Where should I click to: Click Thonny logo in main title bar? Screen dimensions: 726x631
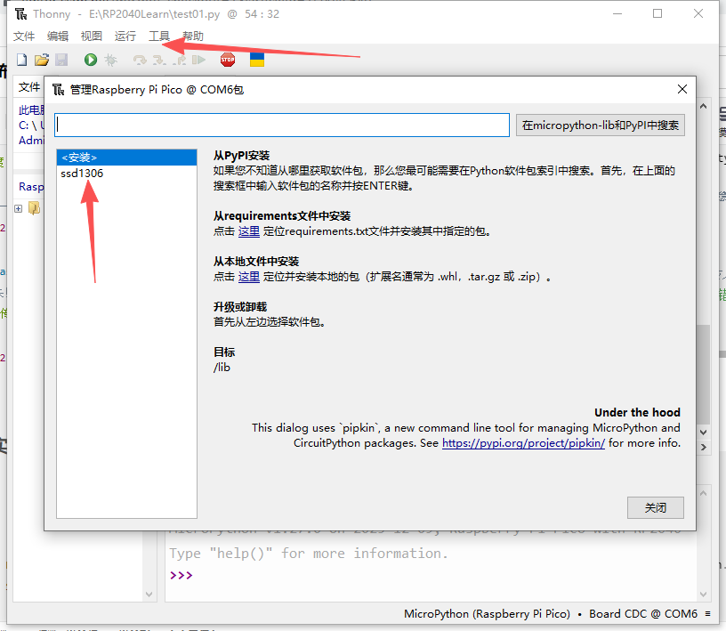click(20, 14)
